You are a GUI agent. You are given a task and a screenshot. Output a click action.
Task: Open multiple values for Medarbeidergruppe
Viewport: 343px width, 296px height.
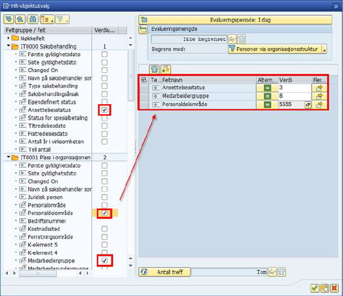click(319, 96)
